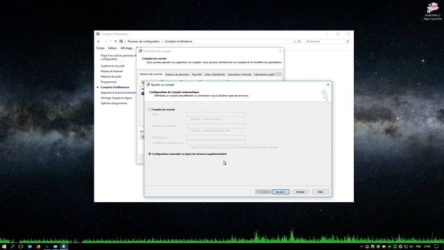Click the Suivant button
Image resolution: width=444 pixels, height=250 pixels.
tap(281, 192)
